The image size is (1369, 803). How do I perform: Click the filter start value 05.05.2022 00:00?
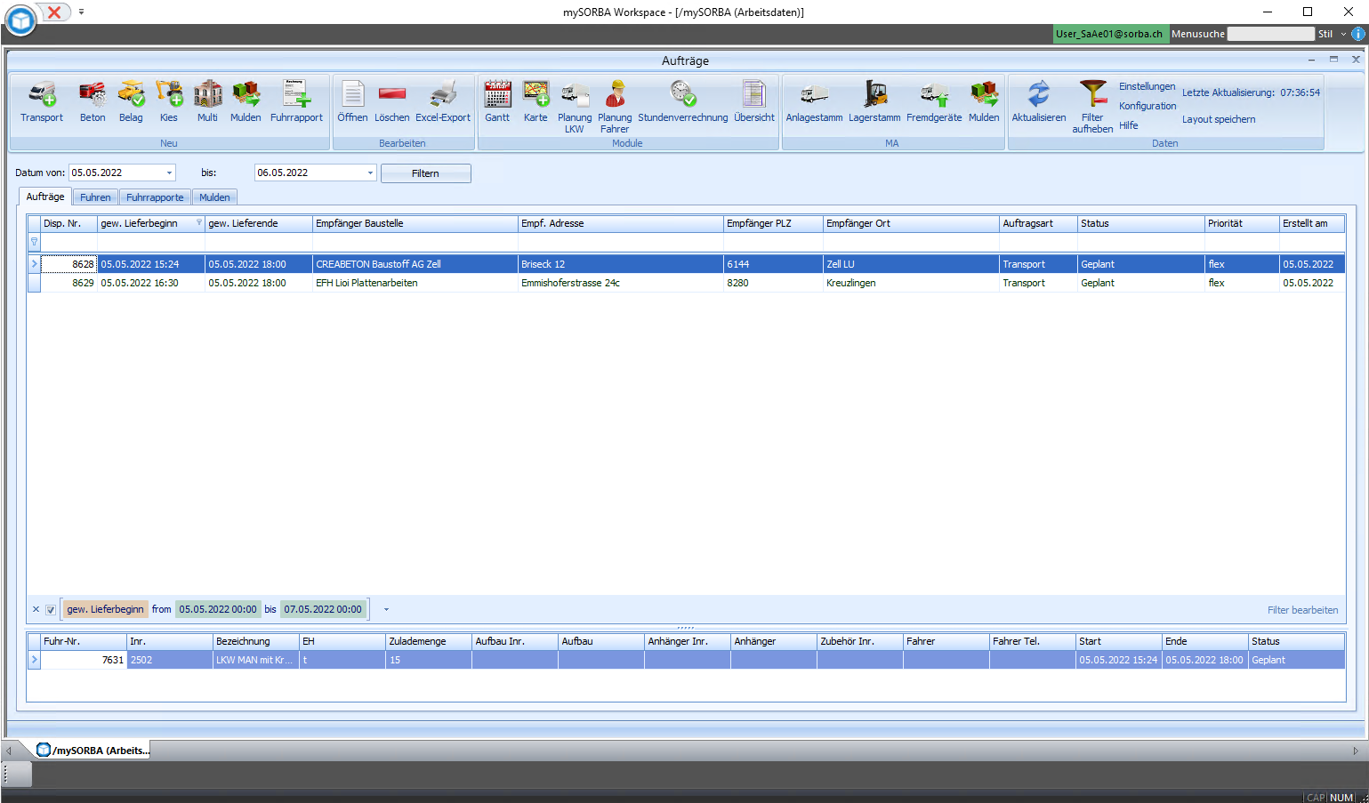[218, 610]
